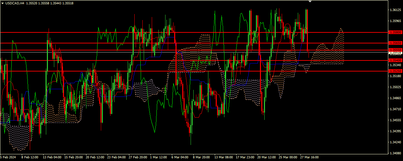Click the chart shift triangle marker at top
The height and width of the screenshot is (161, 403).
click(310, 1)
